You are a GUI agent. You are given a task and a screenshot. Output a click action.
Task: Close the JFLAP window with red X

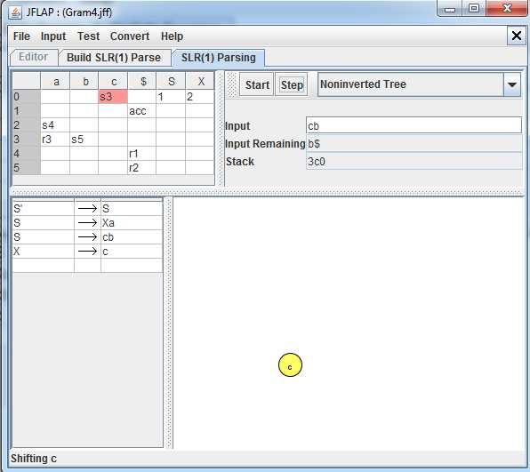point(507,9)
